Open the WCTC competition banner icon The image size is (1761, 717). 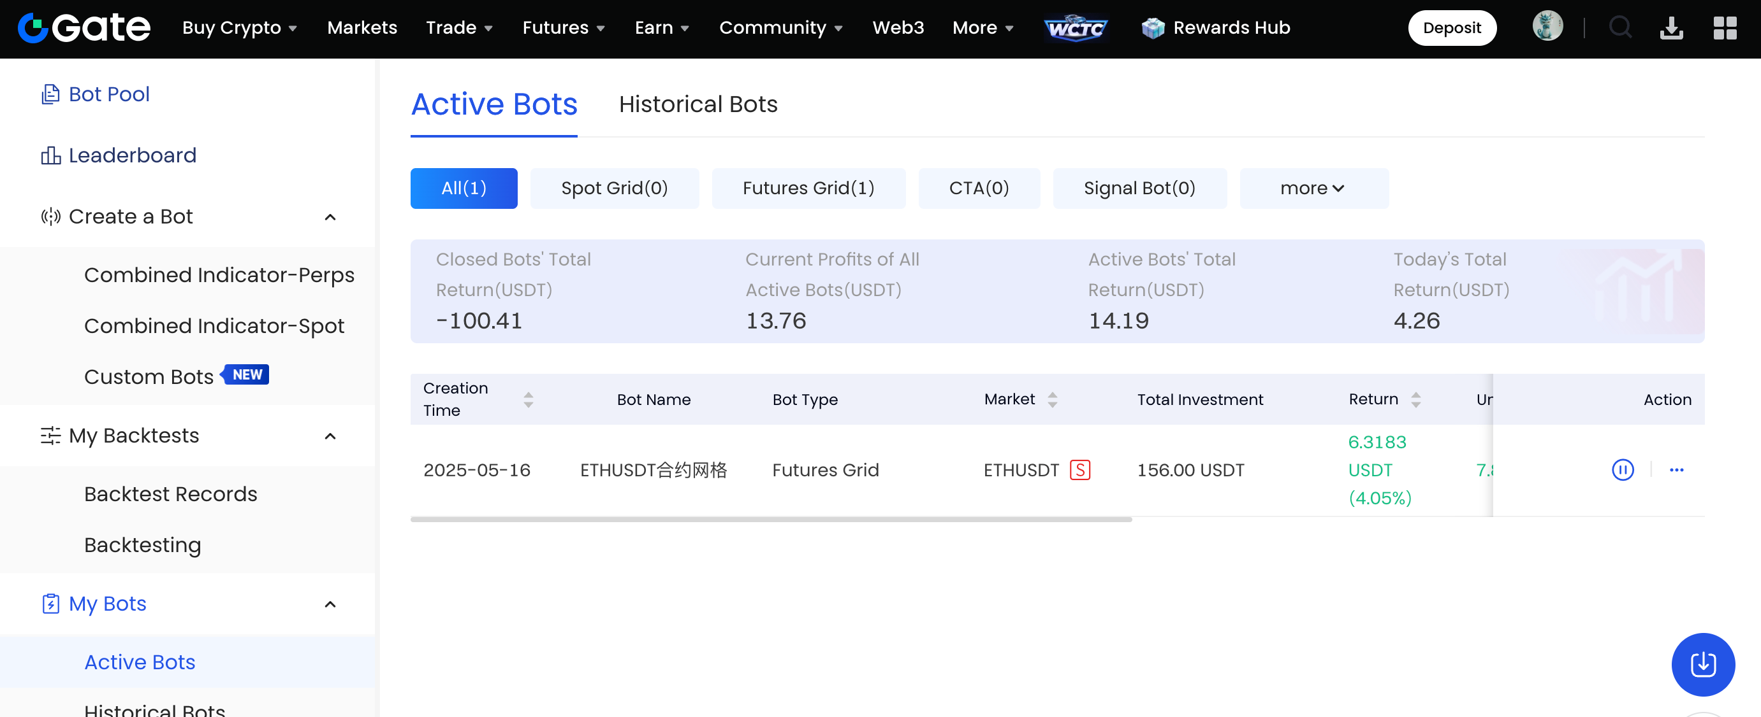coord(1076,28)
